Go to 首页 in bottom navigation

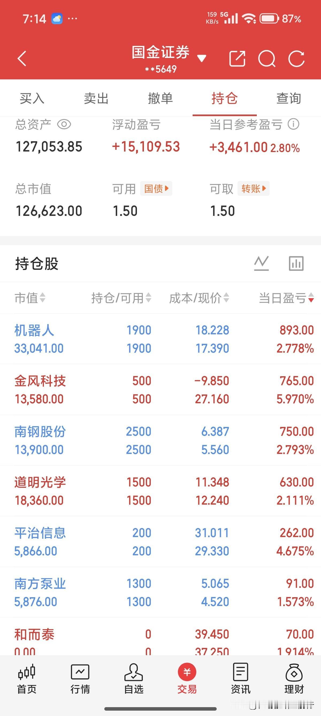(x=26, y=679)
